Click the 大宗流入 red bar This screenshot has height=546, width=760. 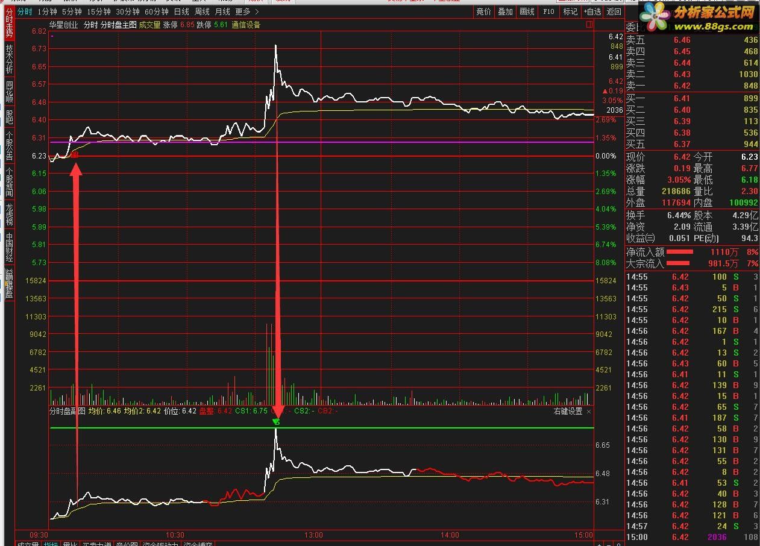677,263
